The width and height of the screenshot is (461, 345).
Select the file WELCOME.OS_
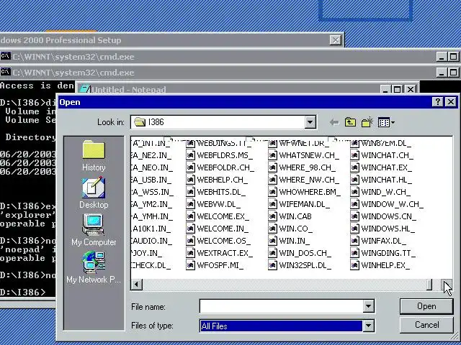coord(218,241)
